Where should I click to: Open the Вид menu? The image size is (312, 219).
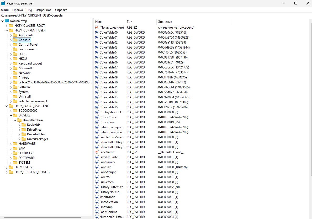pyautogui.click(x=29, y=10)
